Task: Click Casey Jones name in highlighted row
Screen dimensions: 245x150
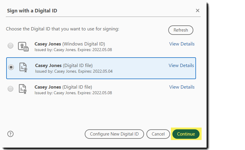Action: tap(48, 66)
